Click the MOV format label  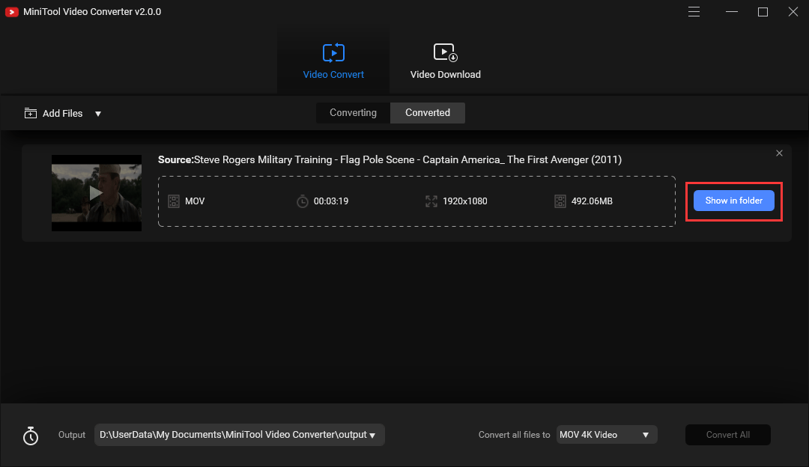[x=195, y=201]
